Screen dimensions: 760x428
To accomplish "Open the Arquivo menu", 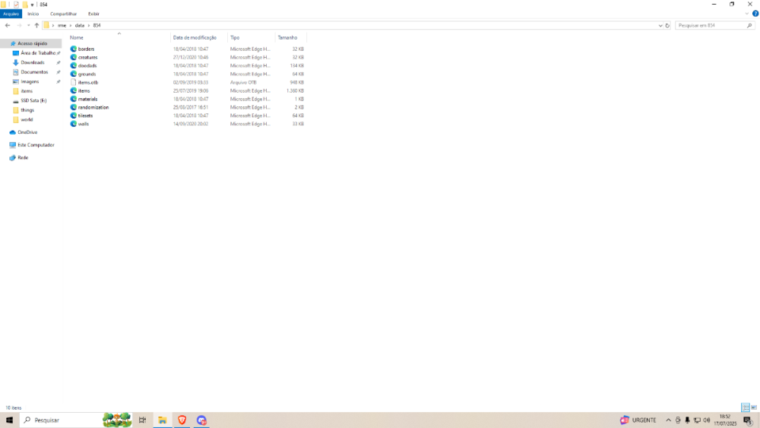I will 11,14.
